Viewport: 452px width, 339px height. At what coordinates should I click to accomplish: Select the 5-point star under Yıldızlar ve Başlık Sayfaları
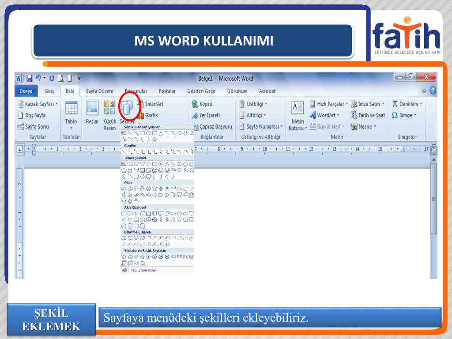tap(142, 256)
